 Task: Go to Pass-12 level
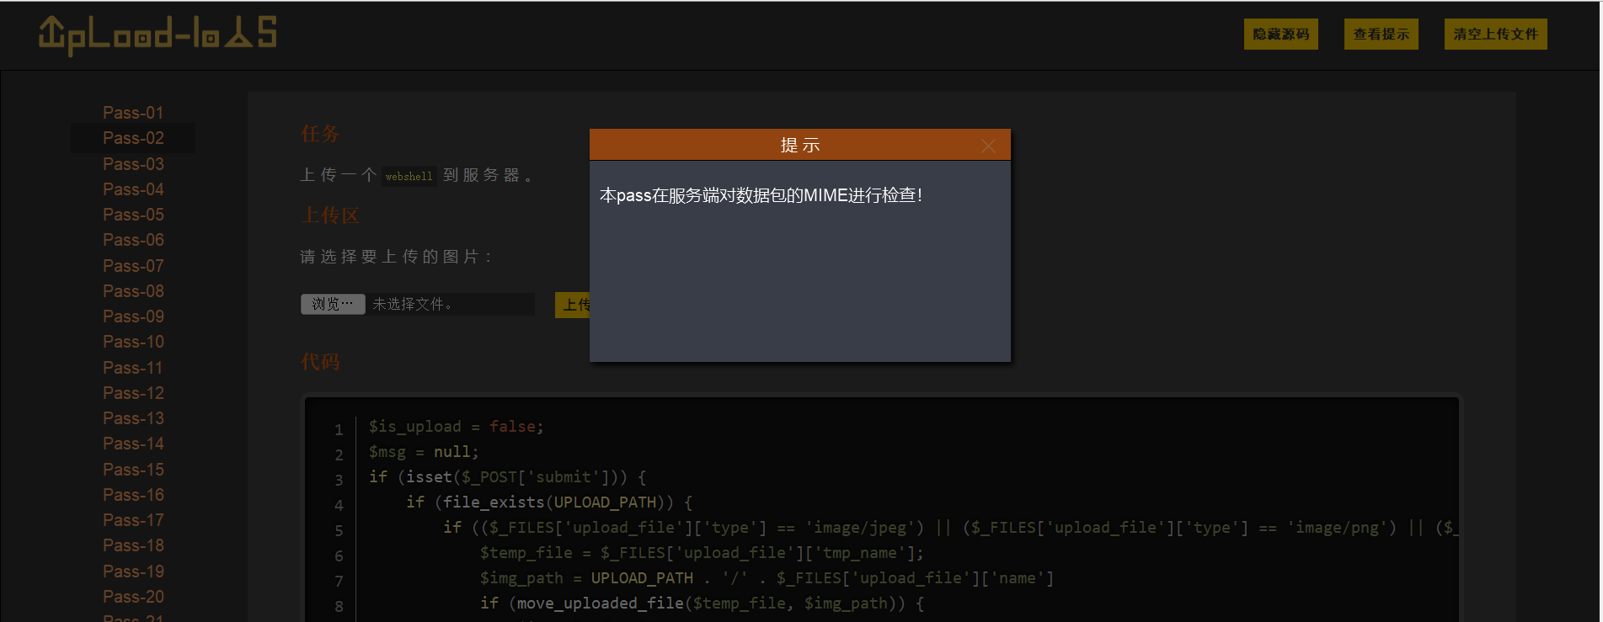[133, 393]
